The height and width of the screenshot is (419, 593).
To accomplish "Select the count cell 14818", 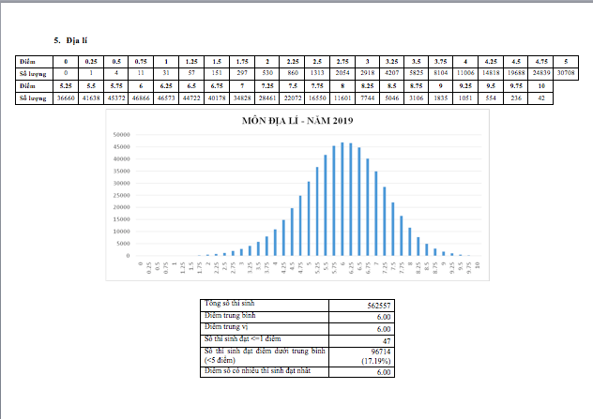I will pyautogui.click(x=491, y=73).
